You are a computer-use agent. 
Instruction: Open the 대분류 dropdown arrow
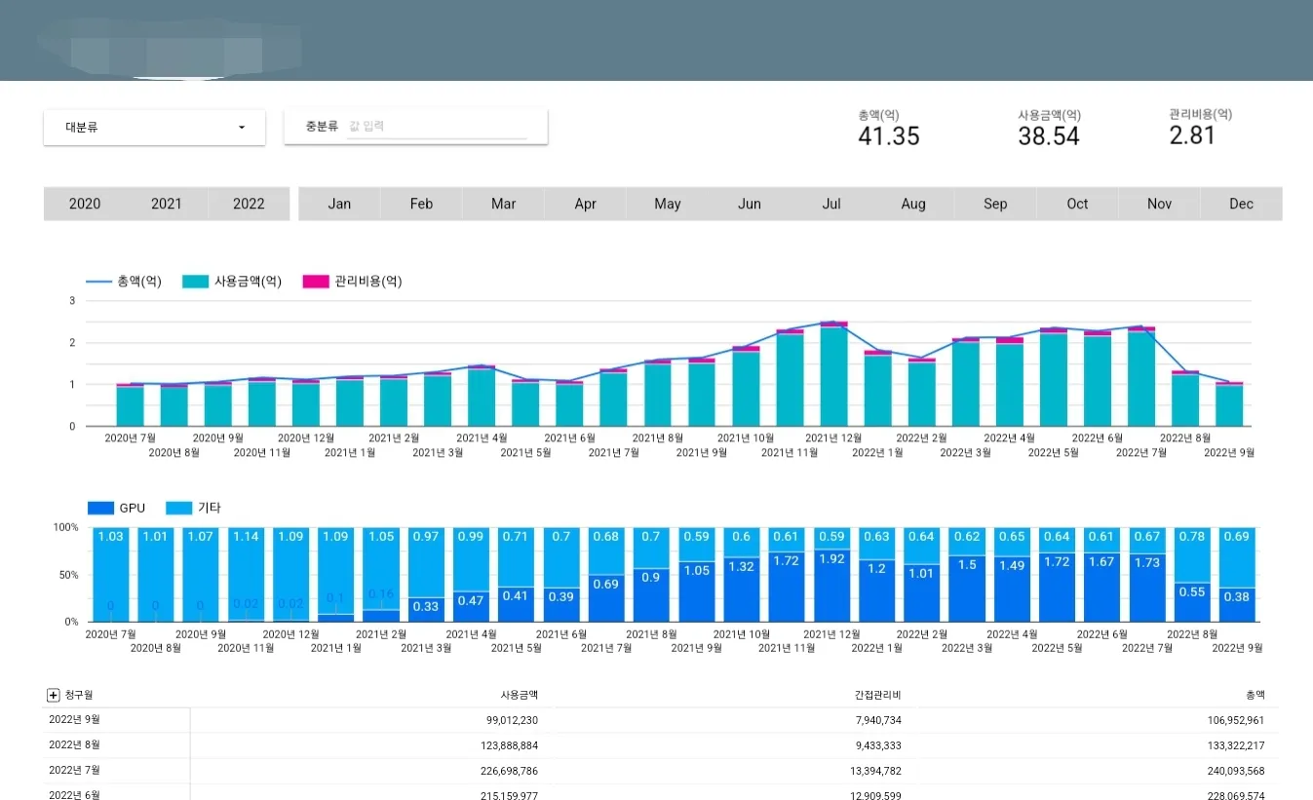[x=242, y=128]
